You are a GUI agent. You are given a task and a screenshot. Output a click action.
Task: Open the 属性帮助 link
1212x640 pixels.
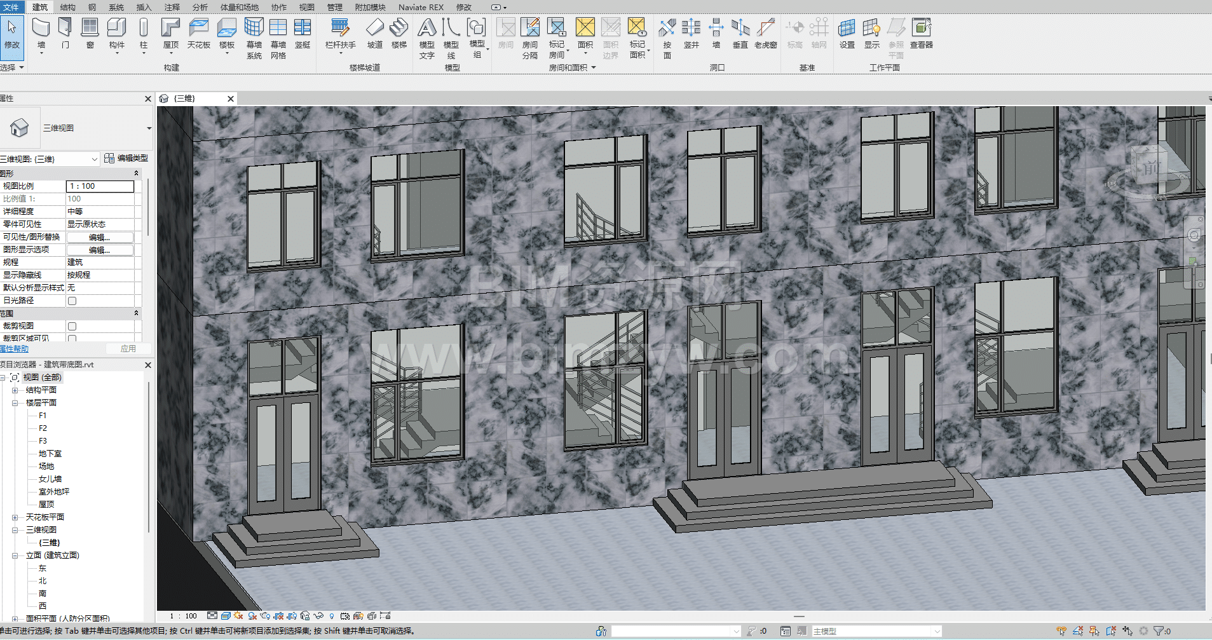15,349
